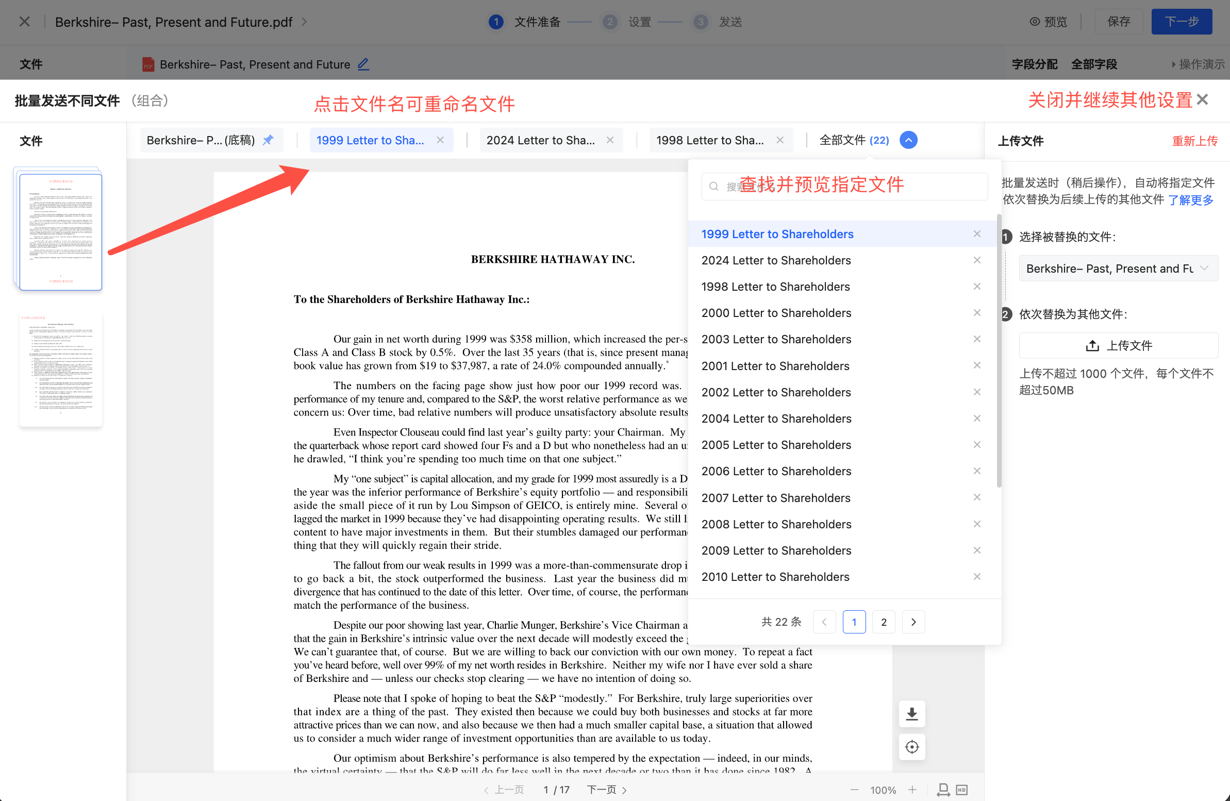1230x801 pixels.
Task: Select 2007 Letter to Shareholders in the list
Action: [775, 497]
